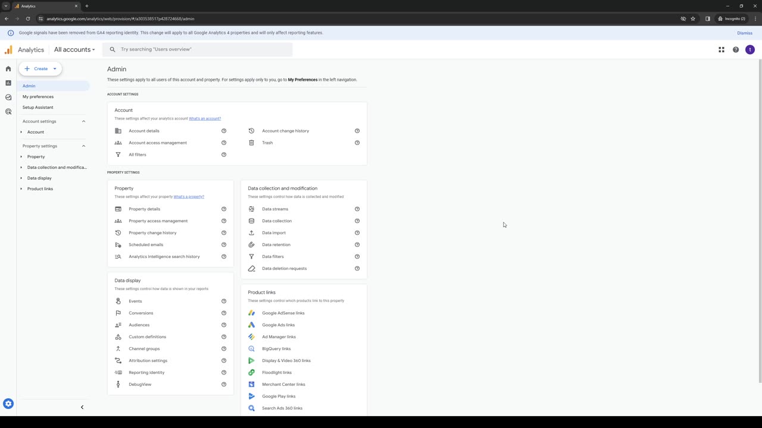Bookmark this page with star icon
The height and width of the screenshot is (428, 762).
(693, 19)
